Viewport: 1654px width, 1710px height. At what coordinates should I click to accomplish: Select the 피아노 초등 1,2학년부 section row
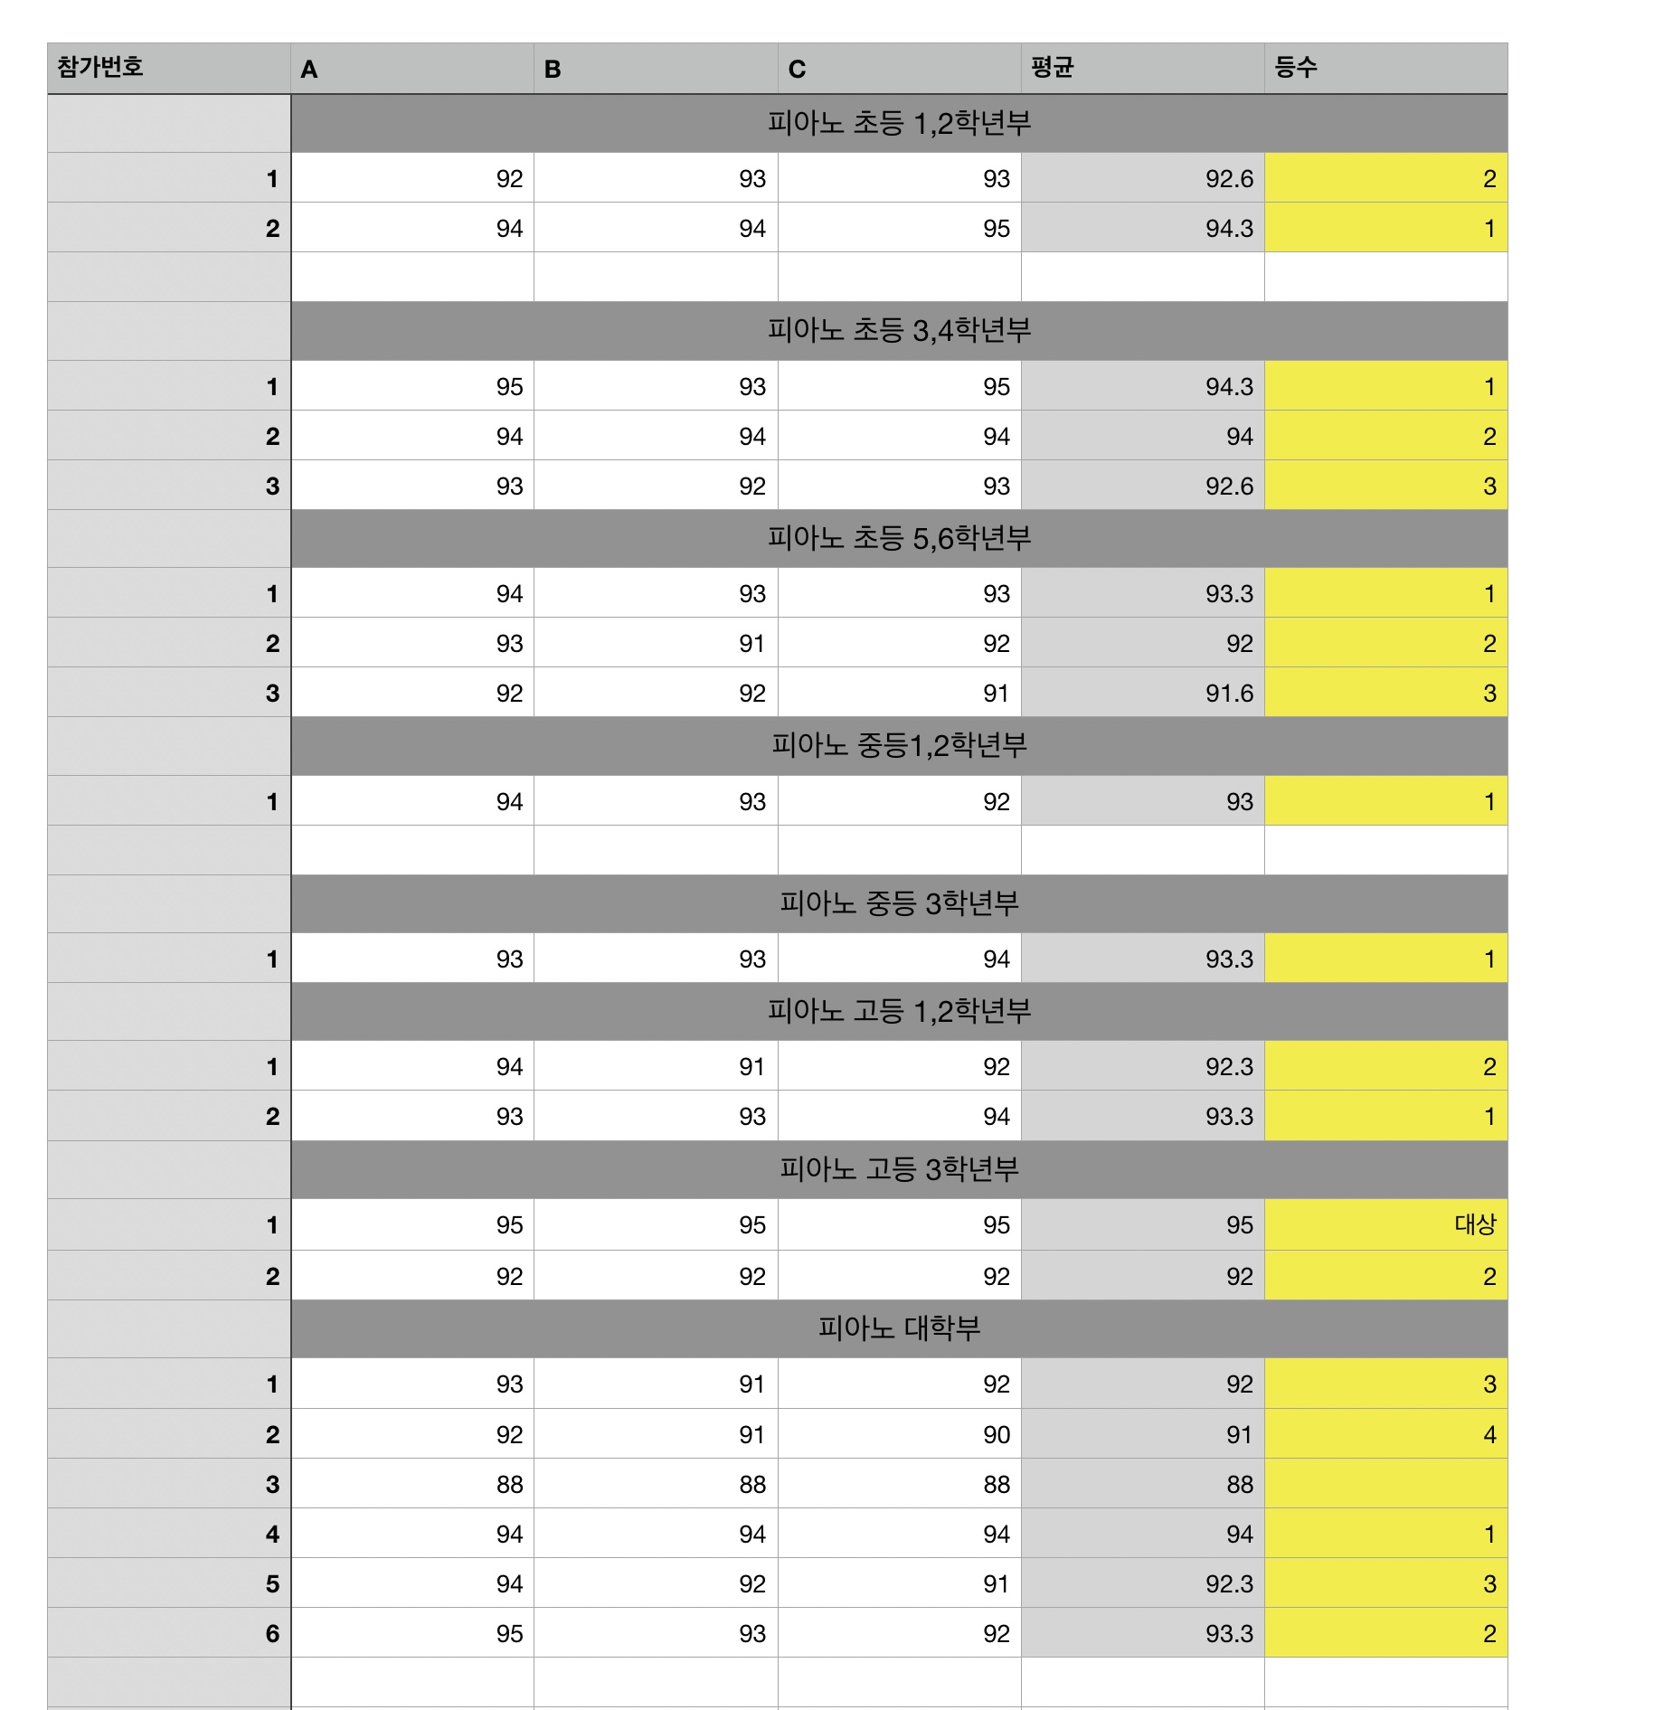tap(900, 124)
